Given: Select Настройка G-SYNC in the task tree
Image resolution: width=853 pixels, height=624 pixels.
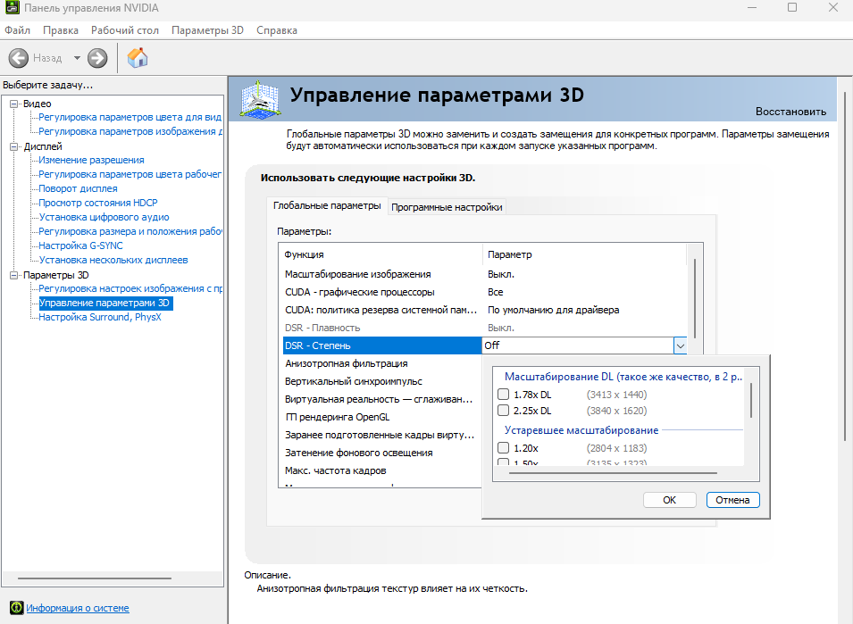Looking at the screenshot, I should tap(80, 245).
